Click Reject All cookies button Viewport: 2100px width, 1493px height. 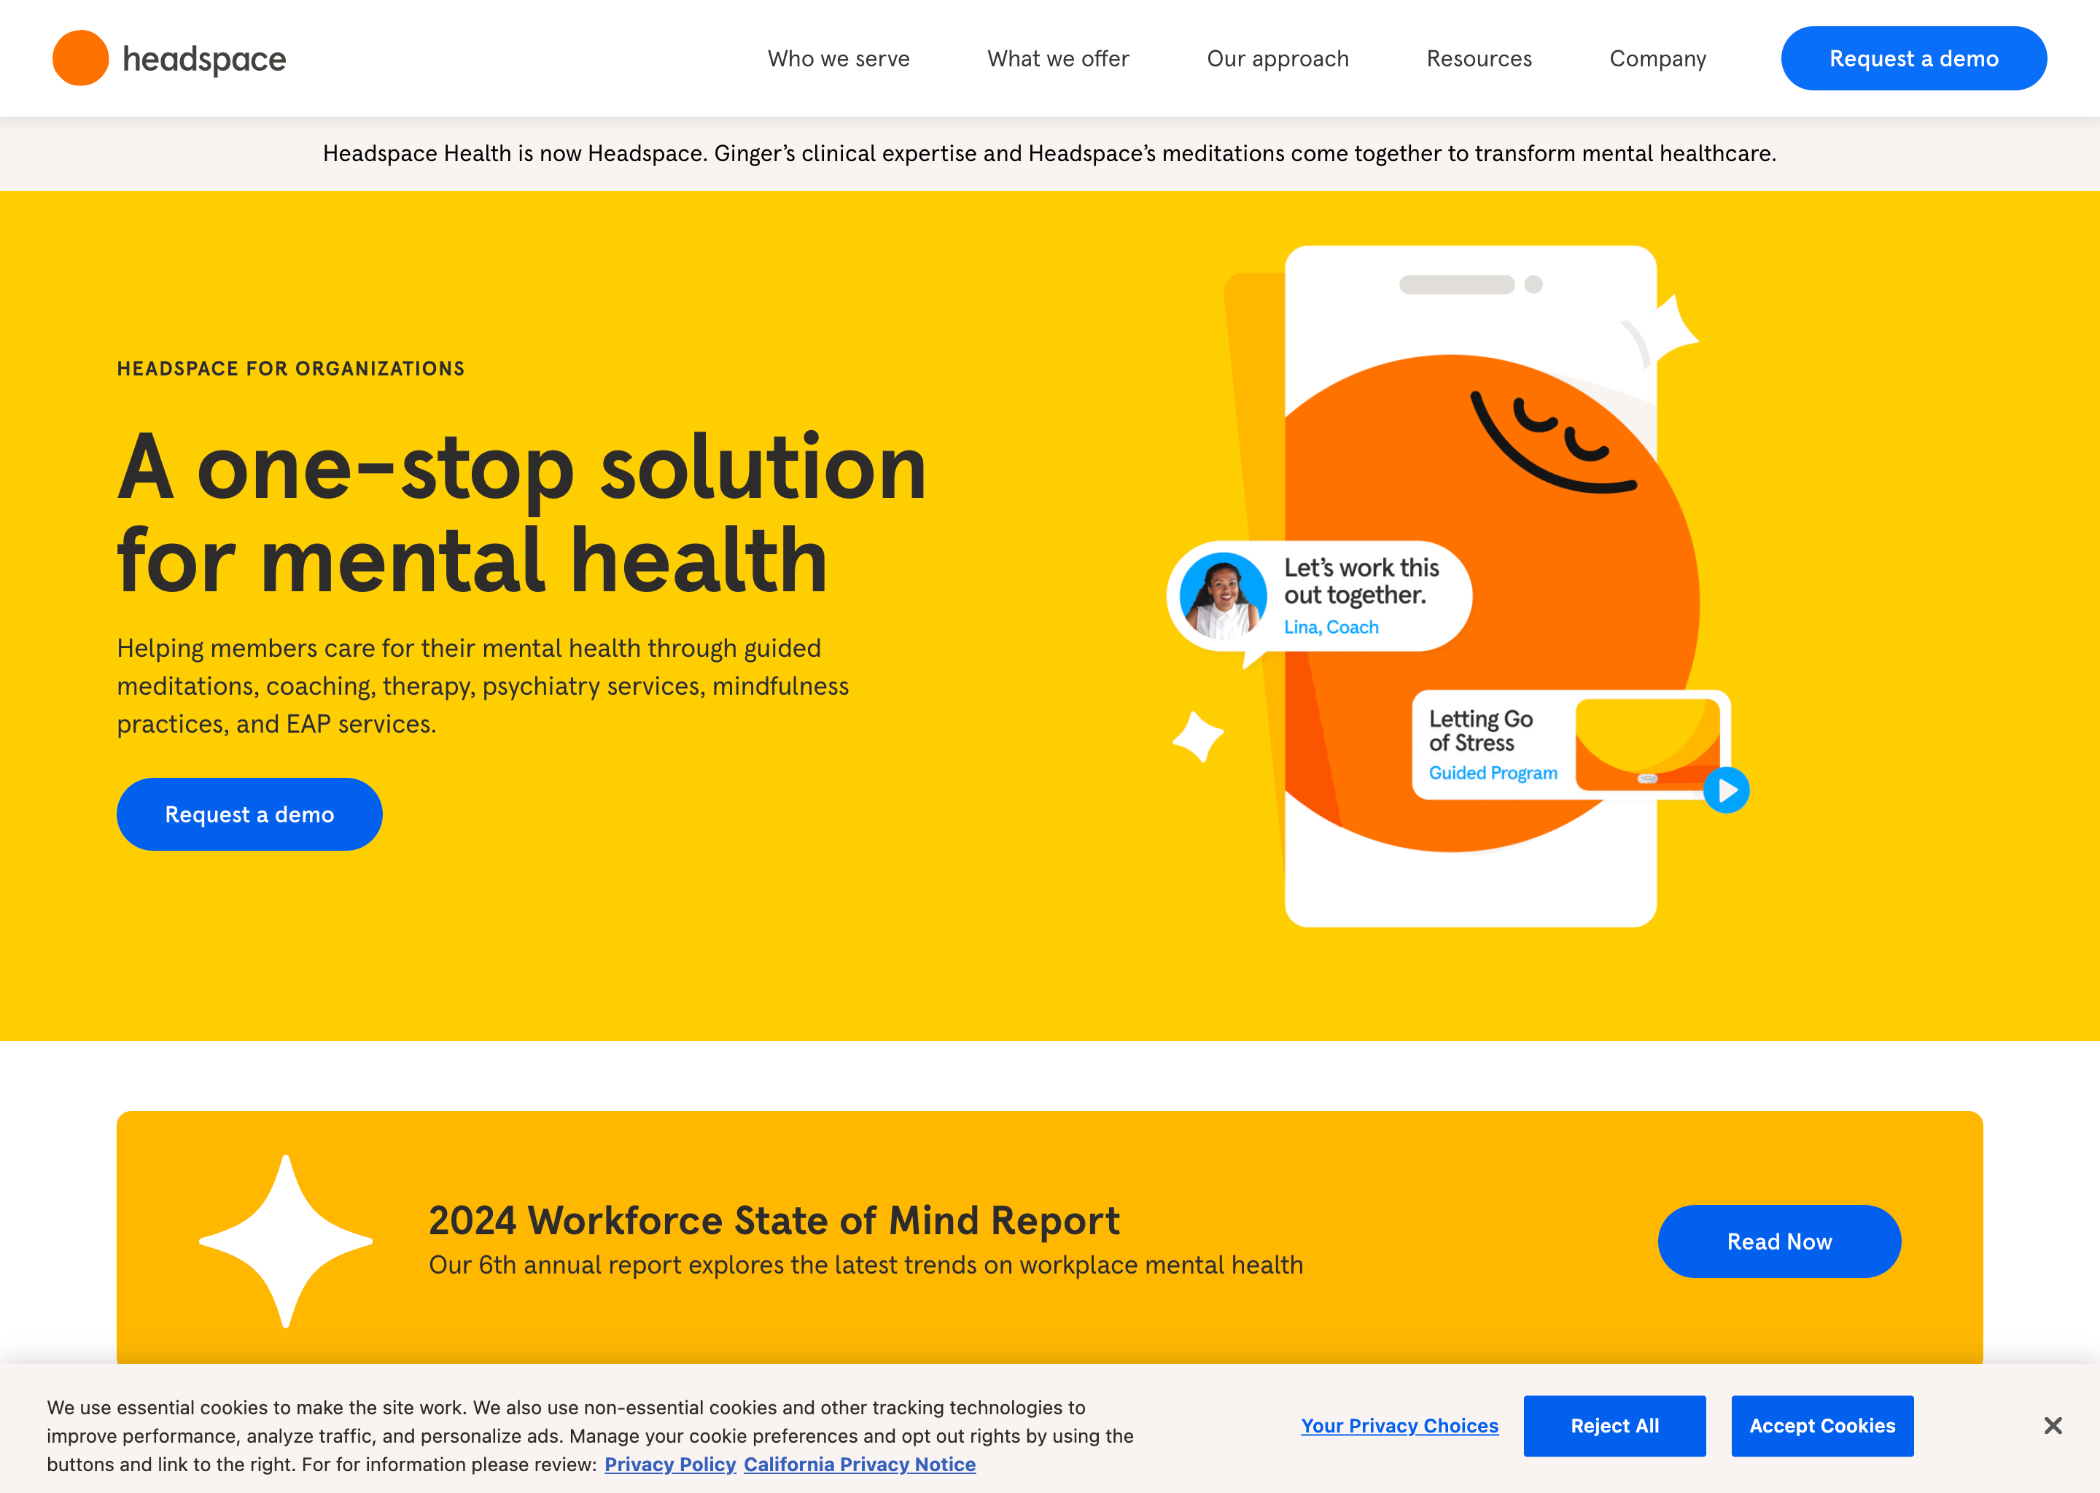[x=1614, y=1425]
